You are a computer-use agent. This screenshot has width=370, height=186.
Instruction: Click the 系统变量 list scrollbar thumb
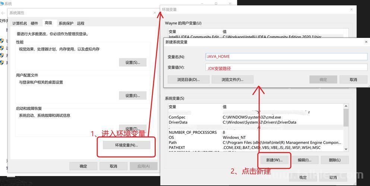coord(346,118)
